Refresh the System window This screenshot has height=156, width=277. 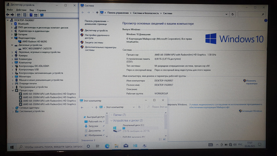pyautogui.click(x=232, y=14)
